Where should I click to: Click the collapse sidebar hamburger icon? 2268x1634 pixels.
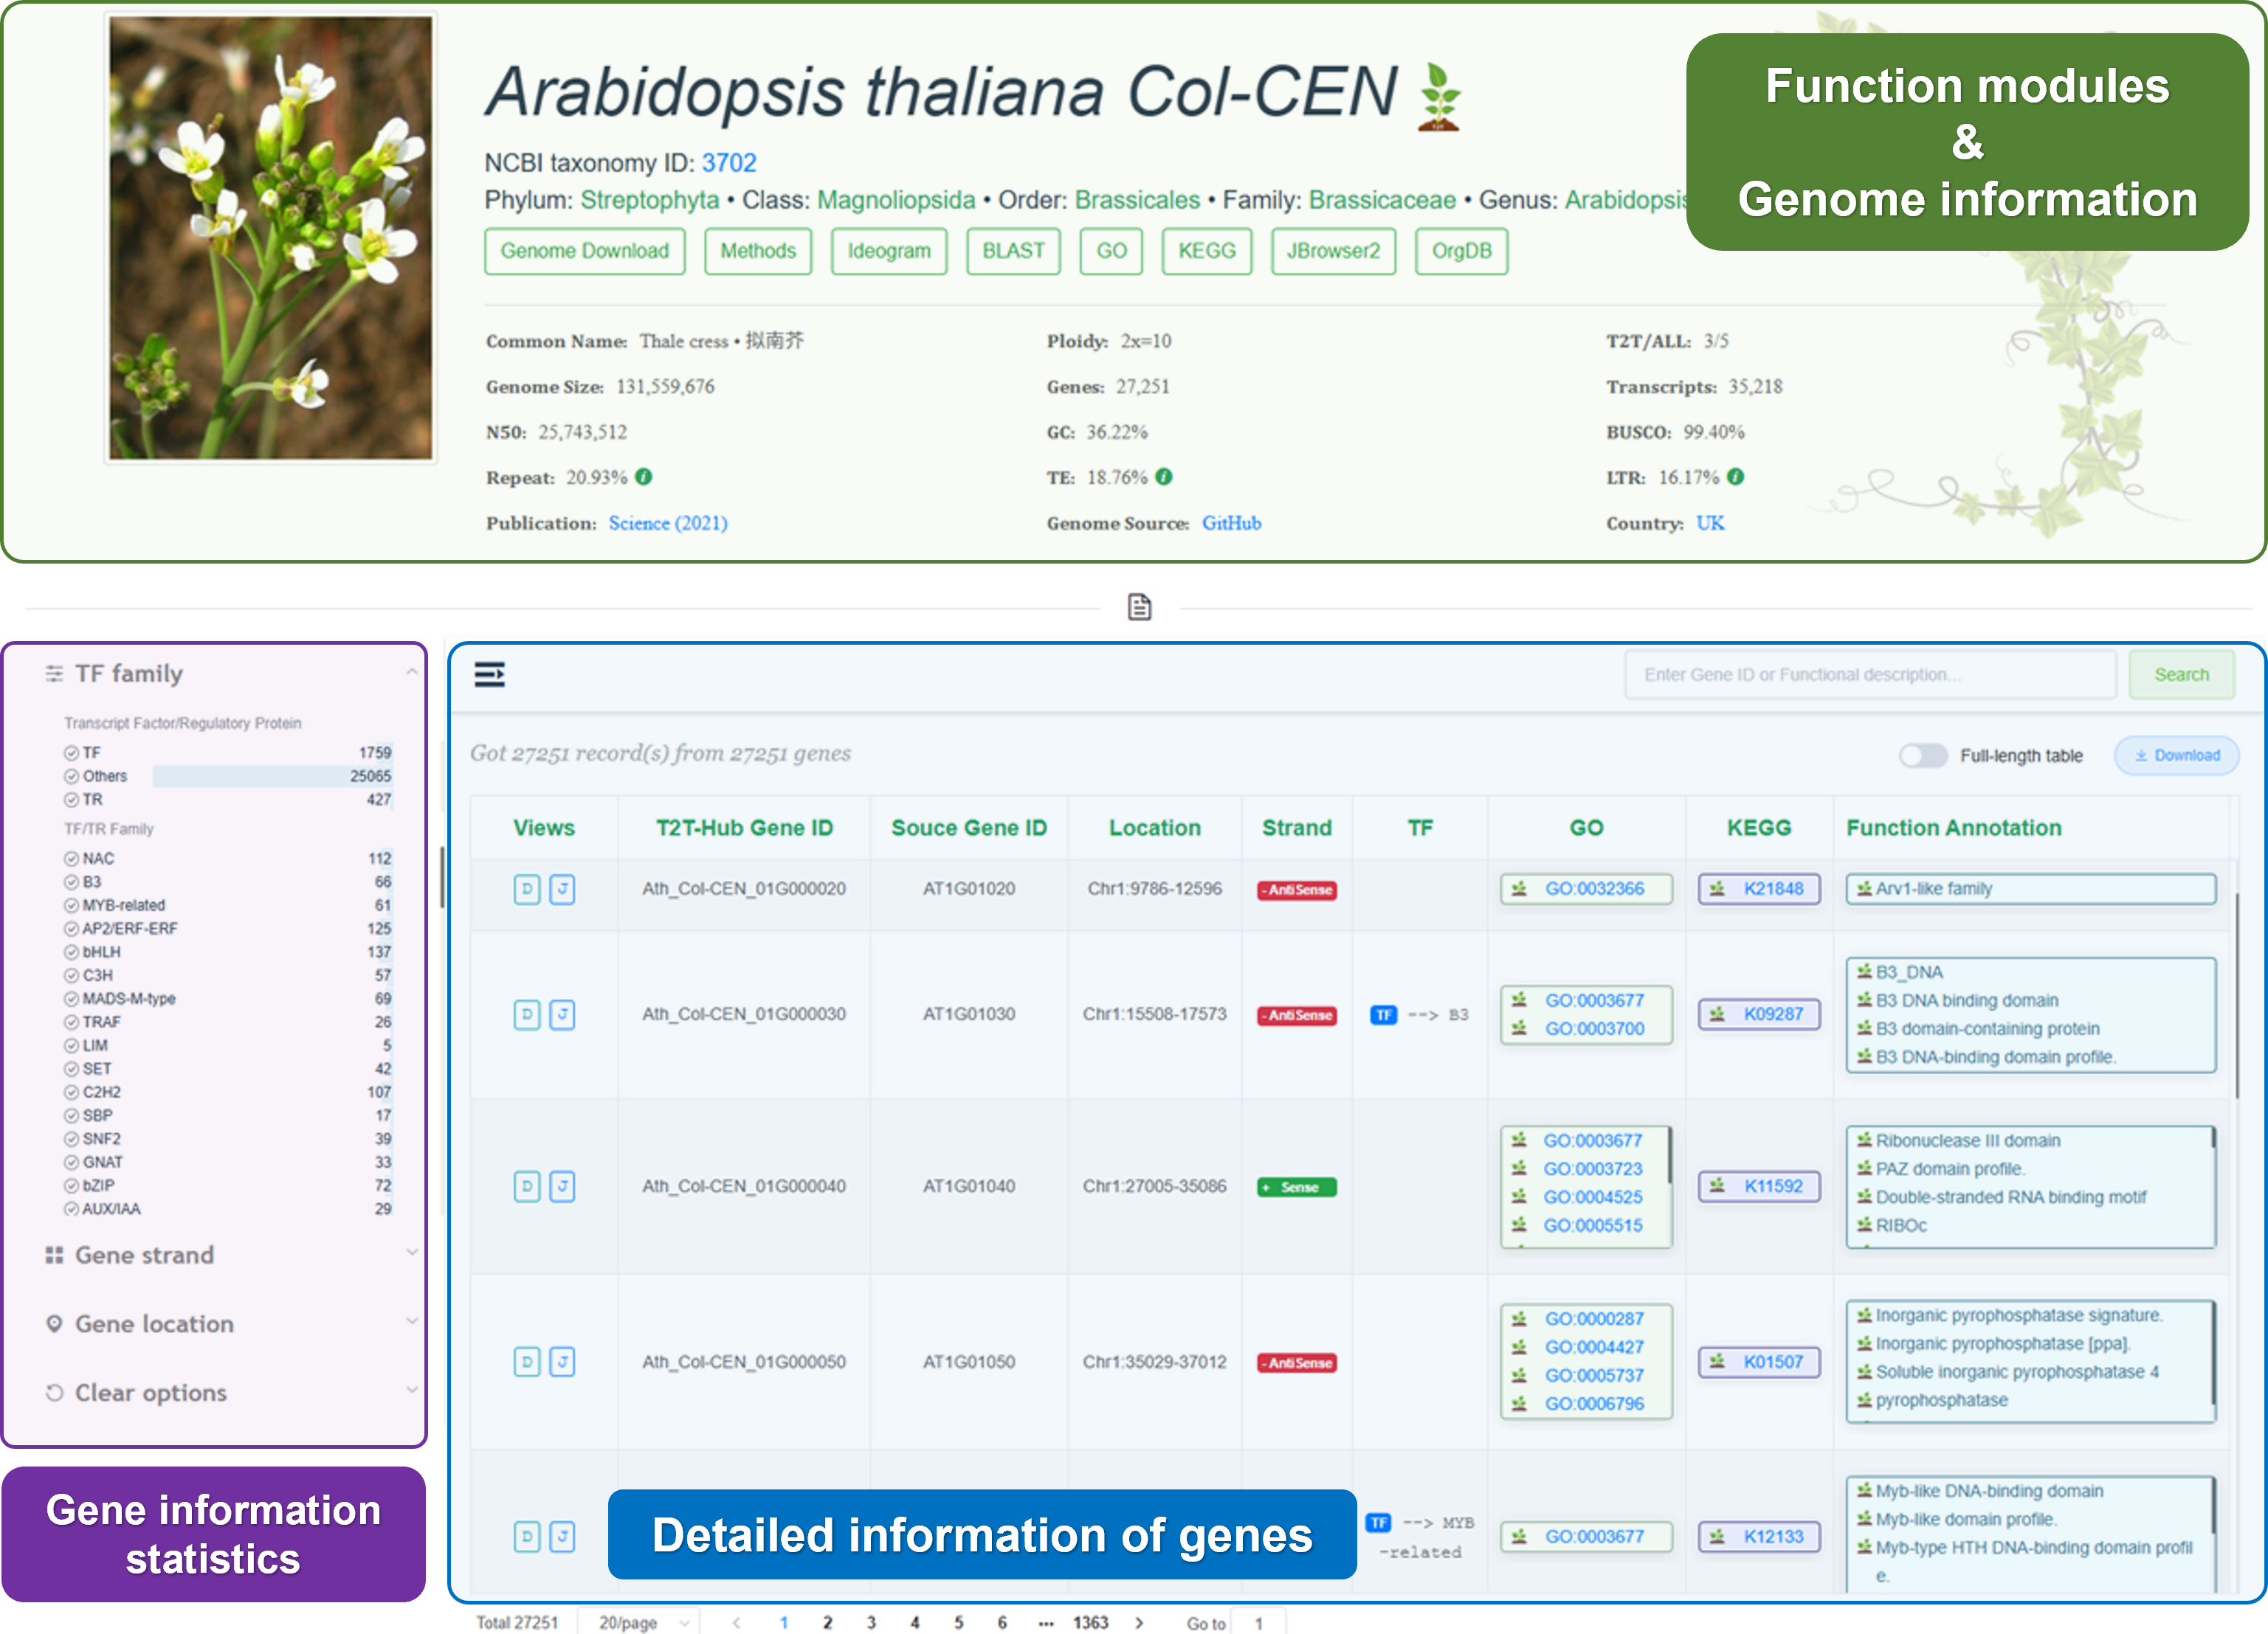pyautogui.click(x=489, y=674)
